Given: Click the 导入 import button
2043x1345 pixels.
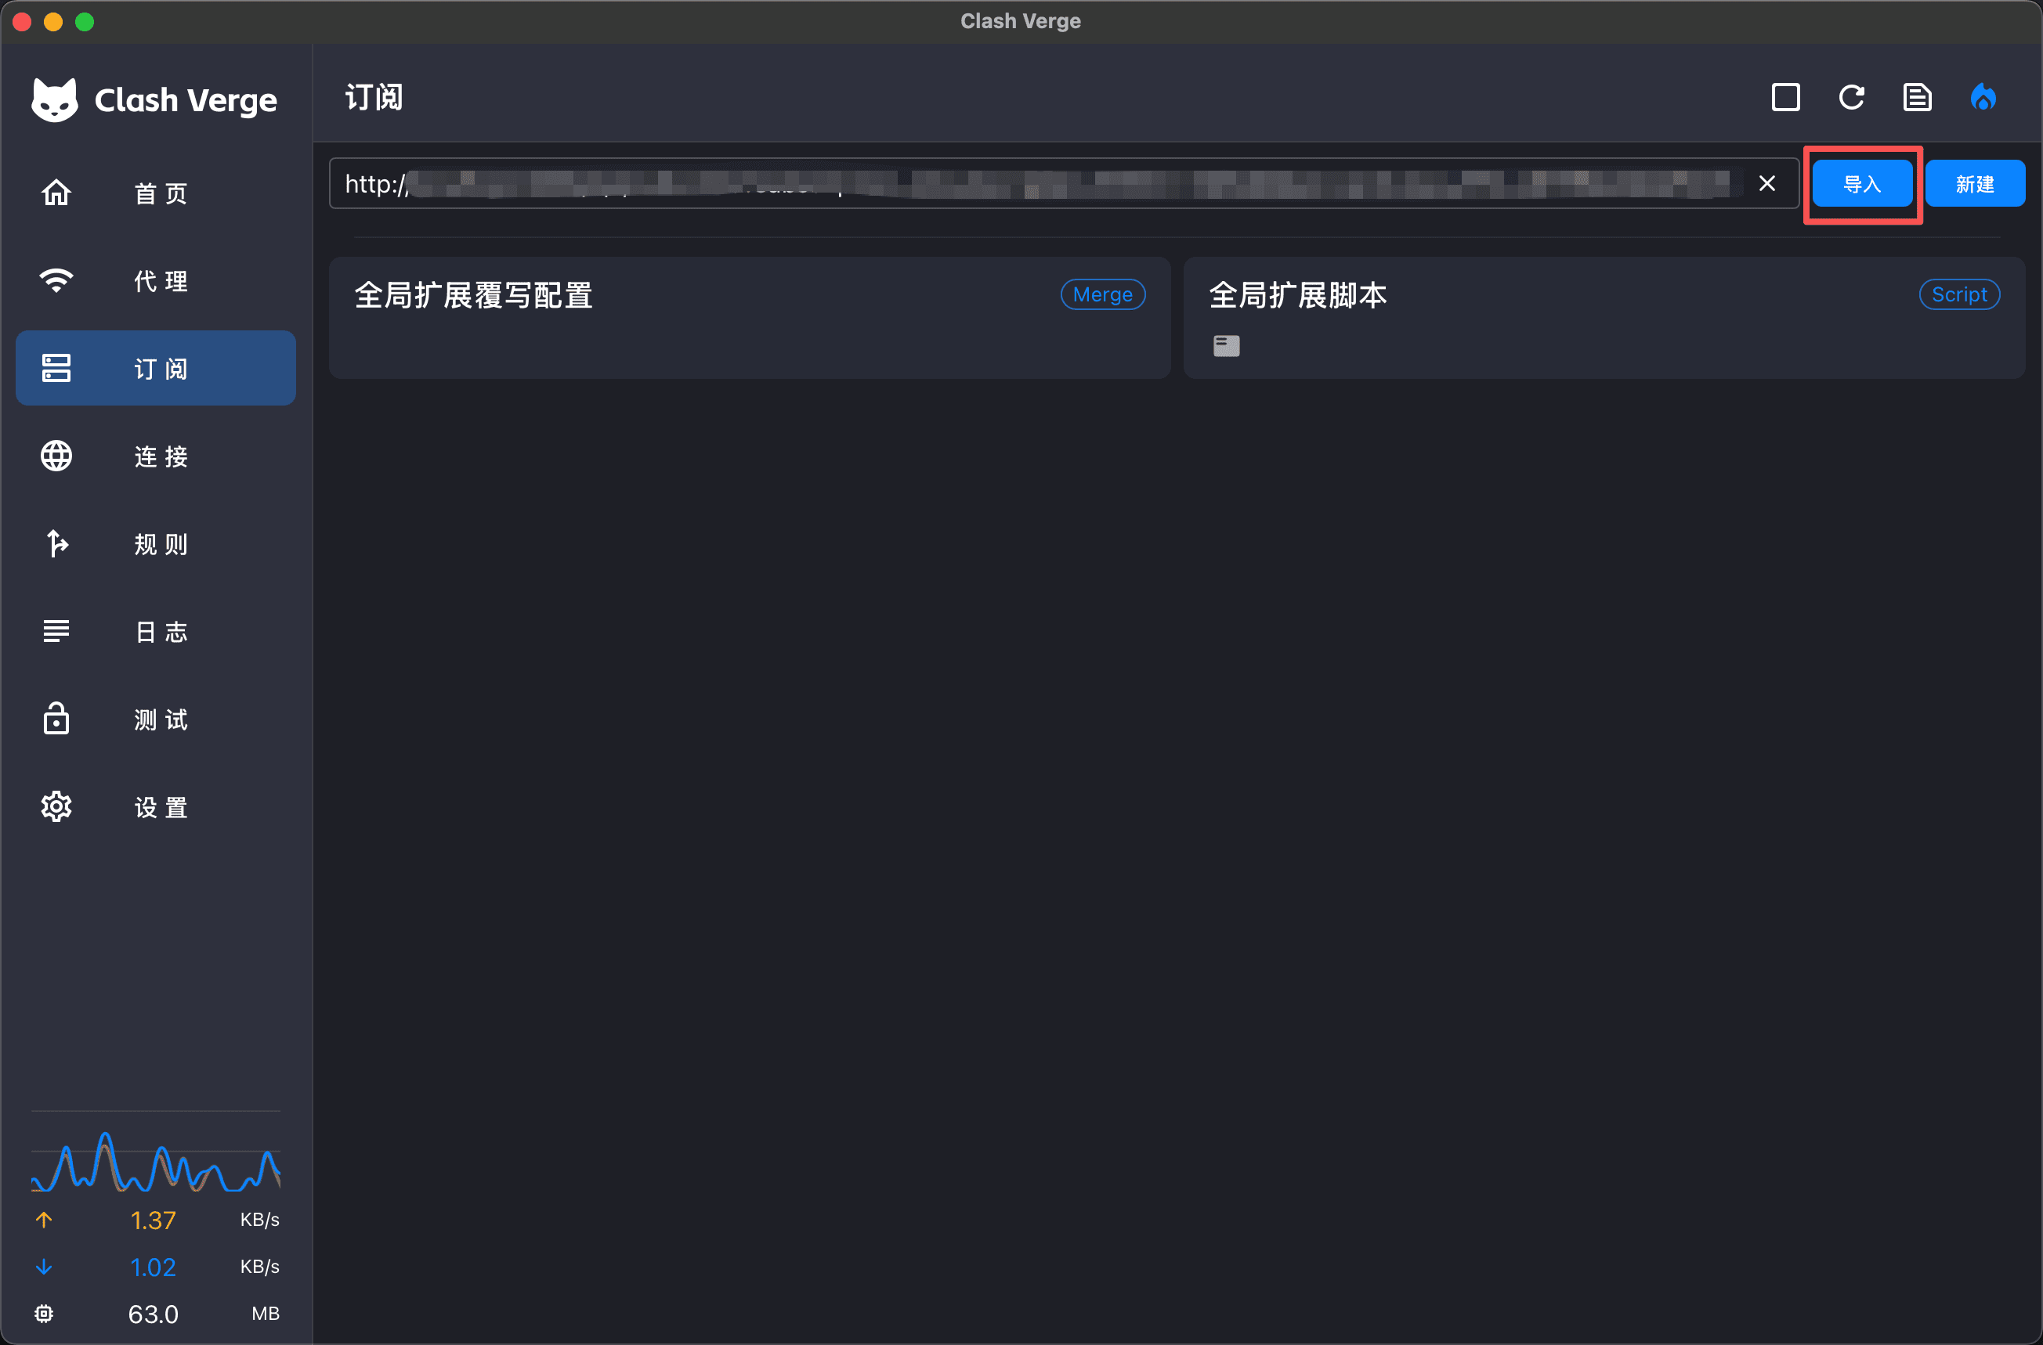Looking at the screenshot, I should point(1863,183).
